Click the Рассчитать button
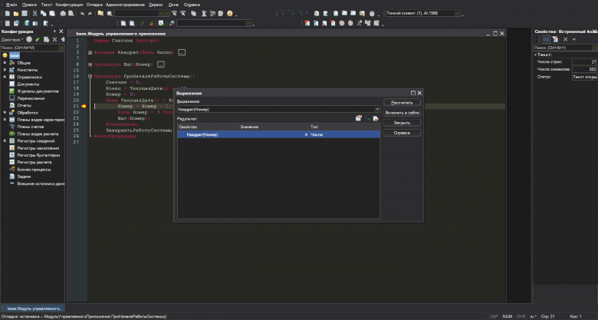 click(402, 103)
